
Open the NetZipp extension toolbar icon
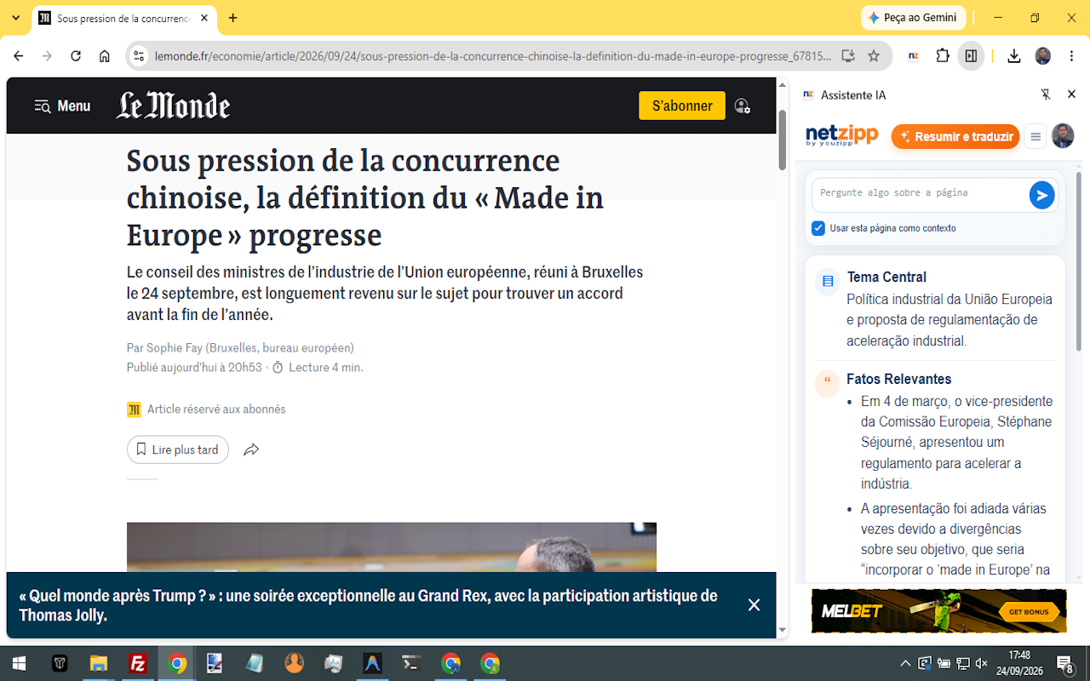tap(914, 56)
